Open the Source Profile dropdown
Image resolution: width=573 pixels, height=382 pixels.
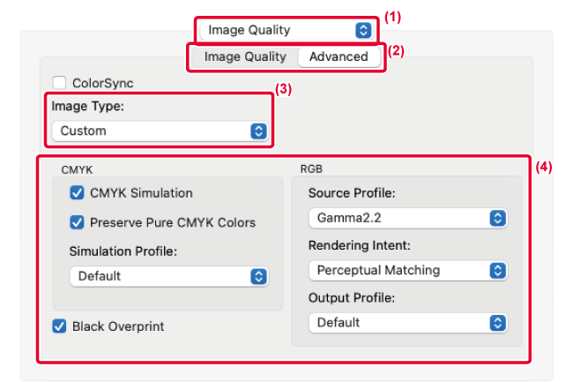[x=406, y=218]
